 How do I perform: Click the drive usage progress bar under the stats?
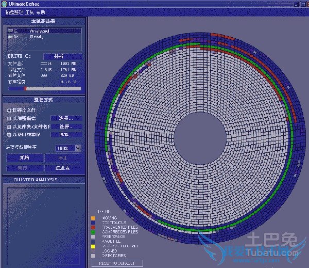pyautogui.click(x=44, y=88)
